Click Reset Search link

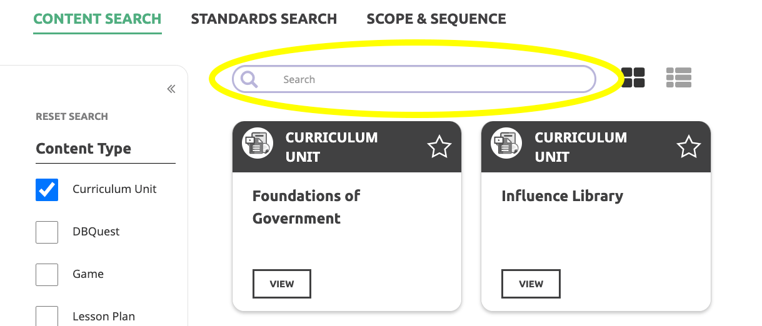pyautogui.click(x=72, y=117)
